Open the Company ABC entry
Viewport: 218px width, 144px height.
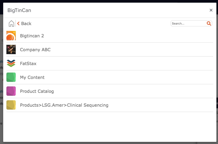(35, 50)
